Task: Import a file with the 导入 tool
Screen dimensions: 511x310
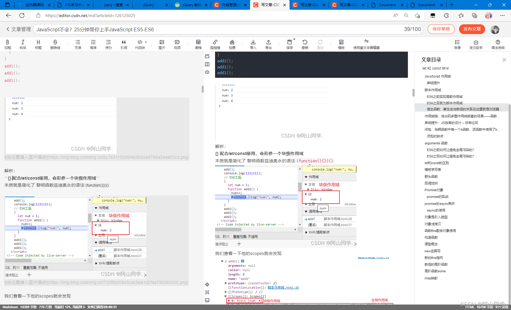Action: (253, 44)
